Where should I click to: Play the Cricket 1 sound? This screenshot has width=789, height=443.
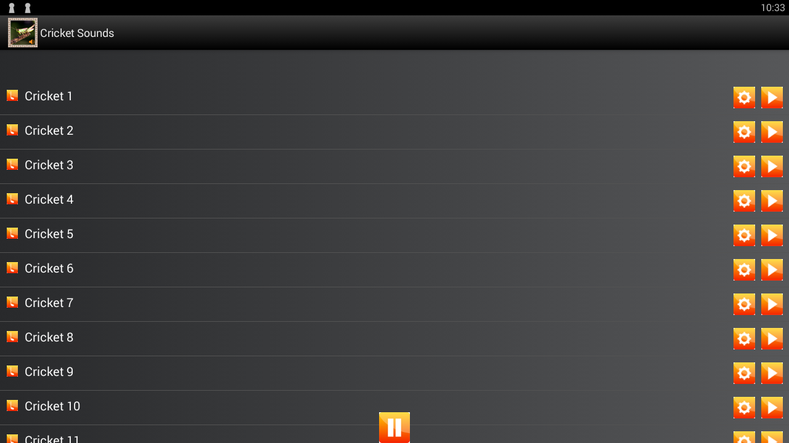pos(772,97)
